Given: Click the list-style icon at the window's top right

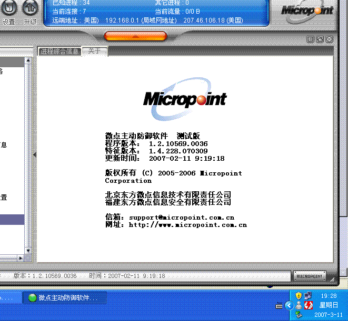Looking at the screenshot, I should [x=310, y=39].
